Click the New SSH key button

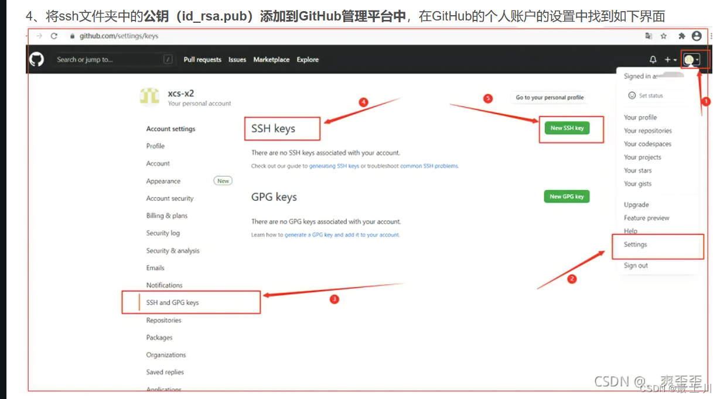point(567,128)
